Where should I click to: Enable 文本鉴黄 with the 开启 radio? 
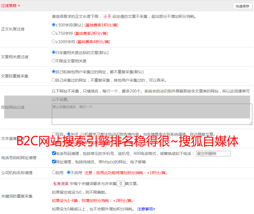click(54, 134)
